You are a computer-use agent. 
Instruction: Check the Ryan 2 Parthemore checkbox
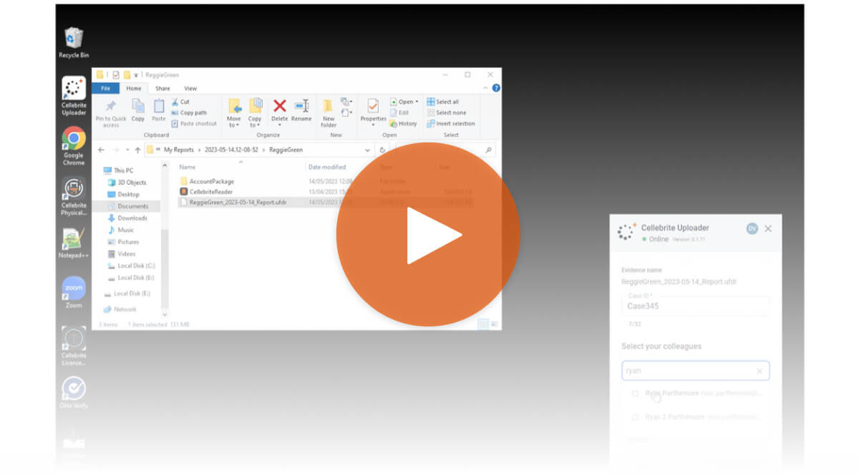tap(635, 417)
